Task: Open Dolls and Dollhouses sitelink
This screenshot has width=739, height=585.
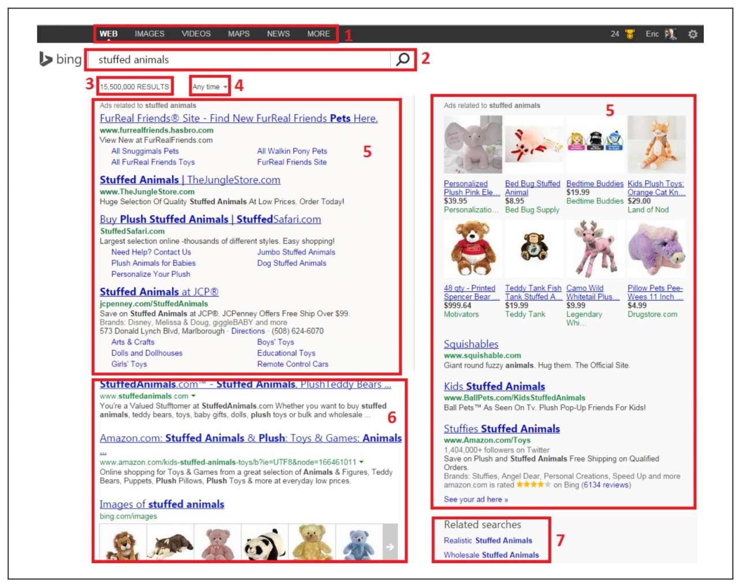Action: point(147,353)
